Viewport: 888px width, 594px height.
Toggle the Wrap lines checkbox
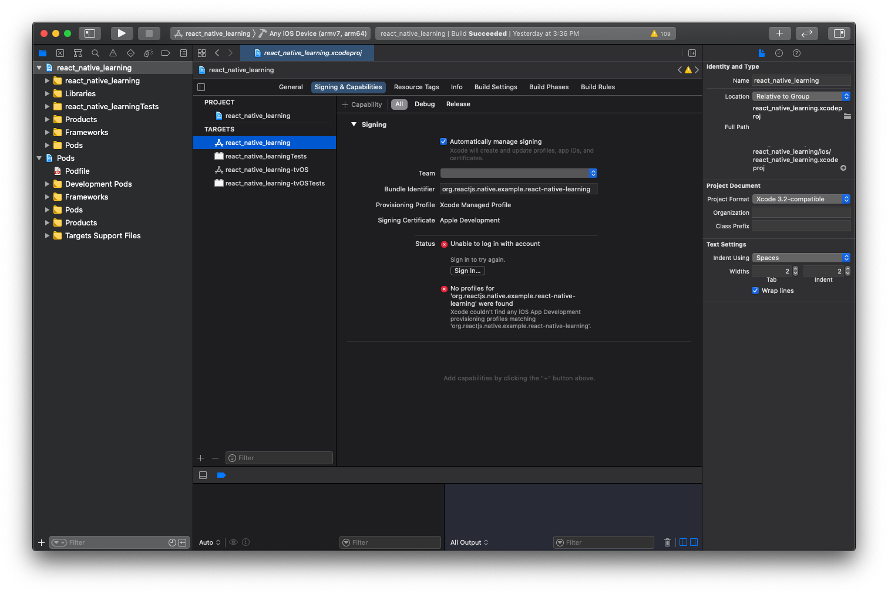click(x=755, y=291)
